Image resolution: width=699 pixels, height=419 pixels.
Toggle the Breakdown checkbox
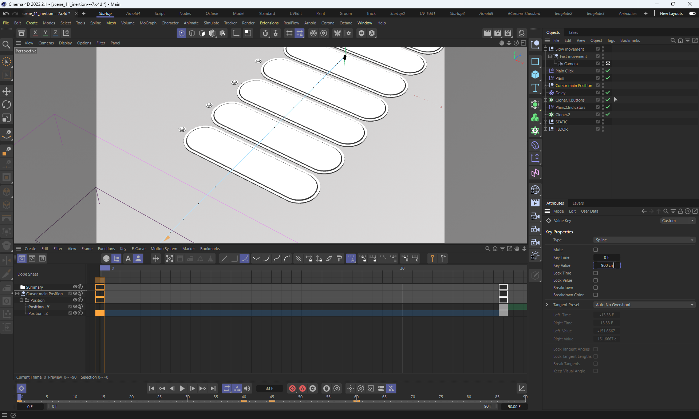coord(596,288)
